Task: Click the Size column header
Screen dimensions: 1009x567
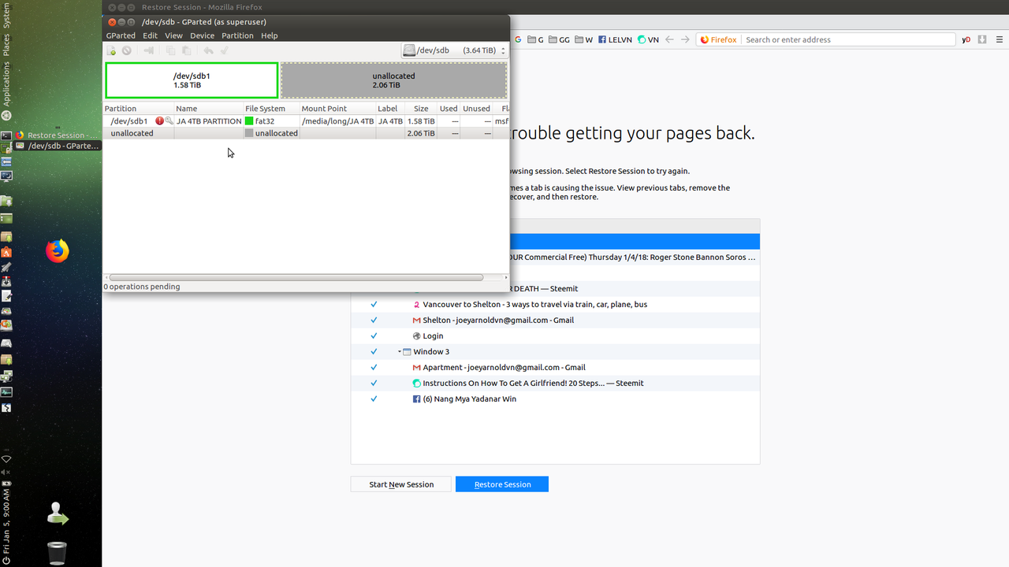Action: coord(421,109)
